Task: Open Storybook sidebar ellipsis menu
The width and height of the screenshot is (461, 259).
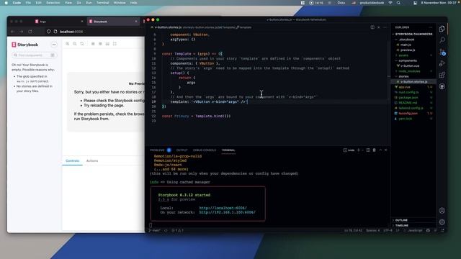Action: (x=54, y=45)
